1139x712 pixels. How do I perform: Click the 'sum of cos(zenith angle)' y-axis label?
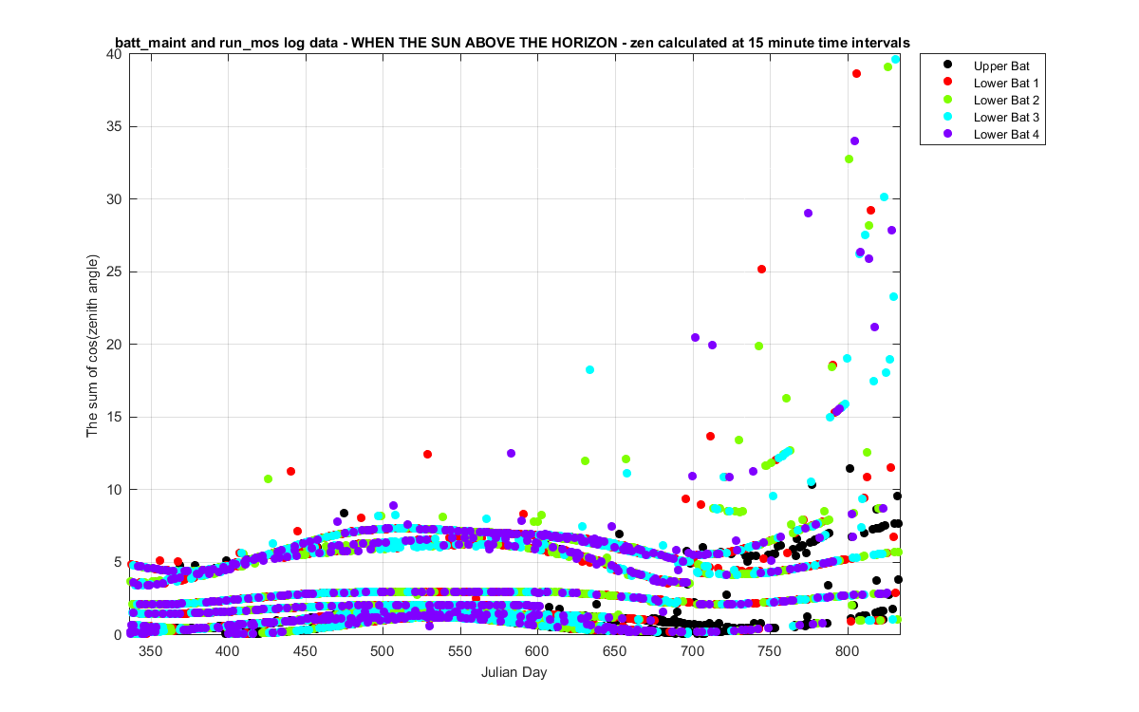pos(92,345)
